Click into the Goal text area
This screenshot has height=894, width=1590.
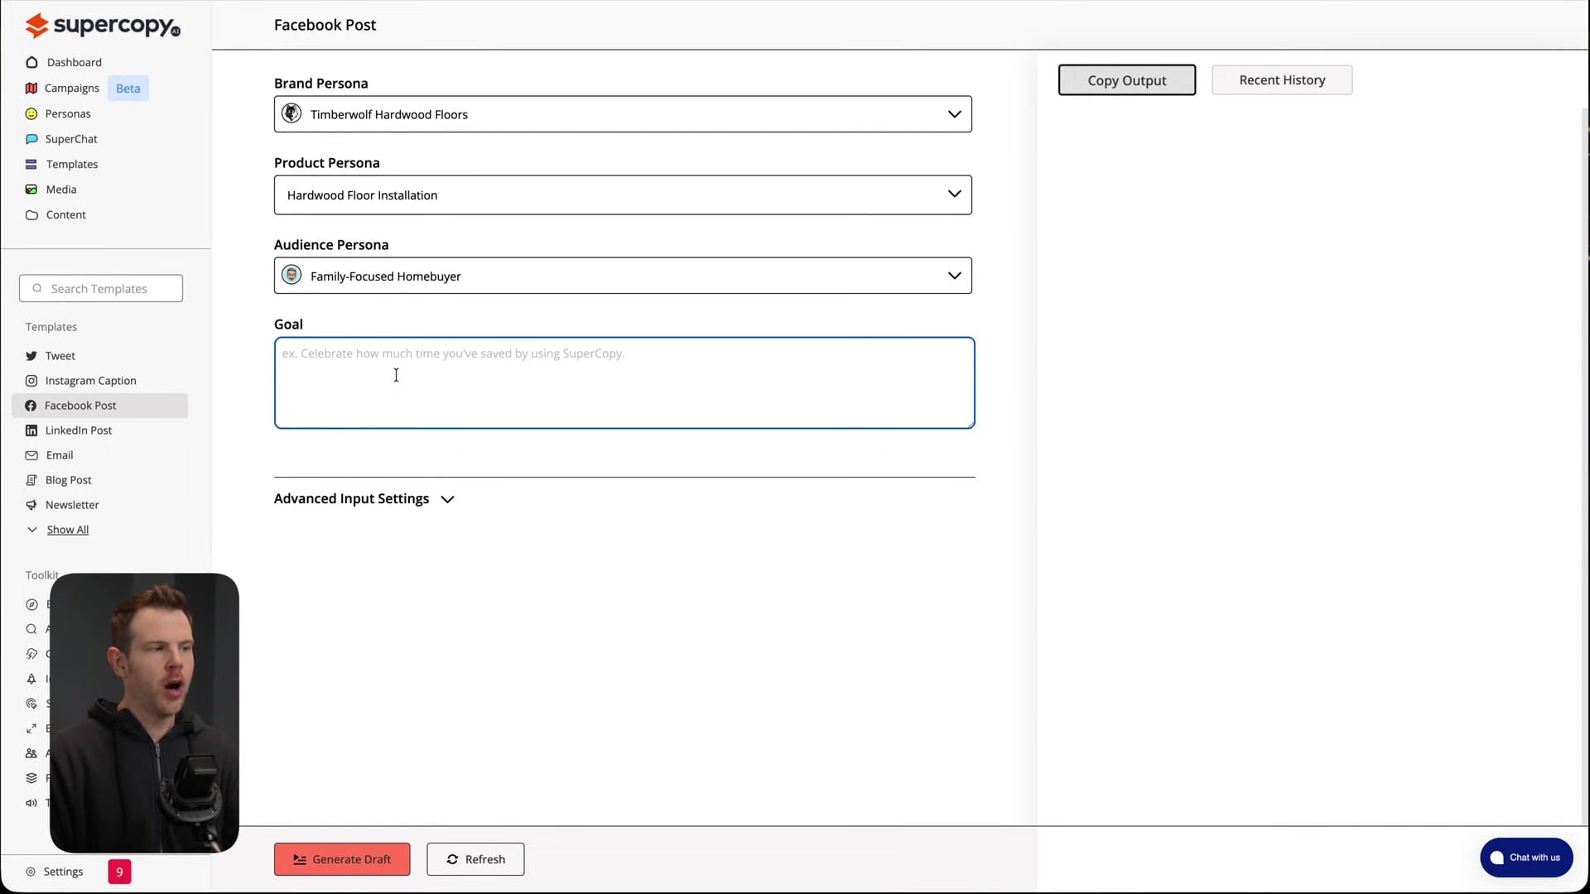624,382
